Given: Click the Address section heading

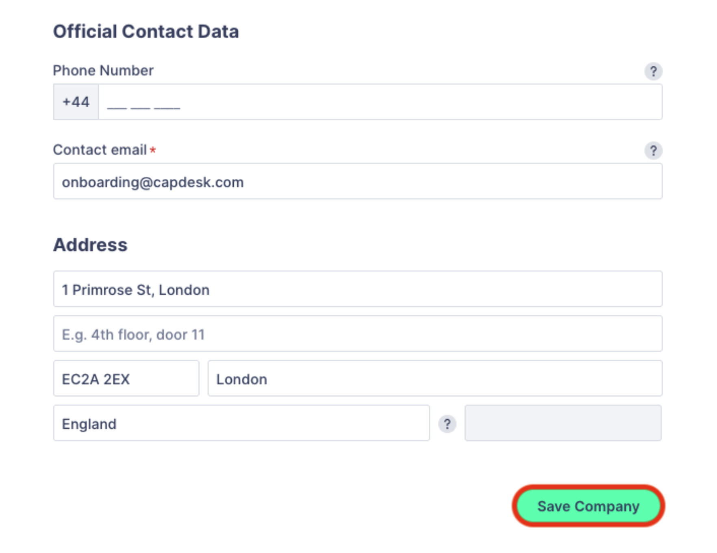Looking at the screenshot, I should click(x=90, y=245).
